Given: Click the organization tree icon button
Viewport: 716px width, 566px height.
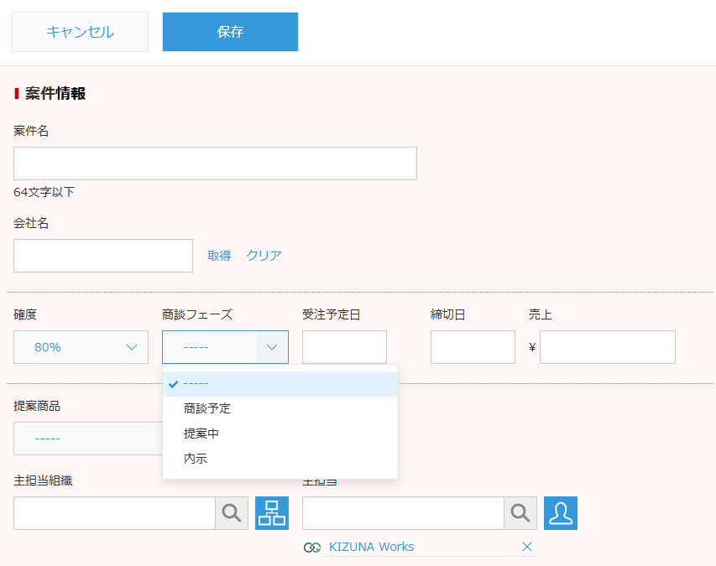Looking at the screenshot, I should click(272, 513).
